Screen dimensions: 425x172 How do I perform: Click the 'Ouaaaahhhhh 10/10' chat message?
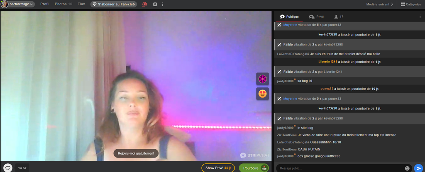point(325,142)
